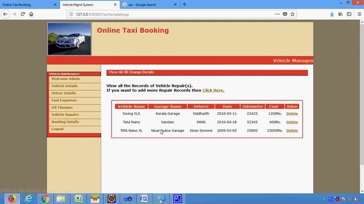Open page actions three-dot menu
This screenshot has width=364, height=204.
[x=278, y=14]
